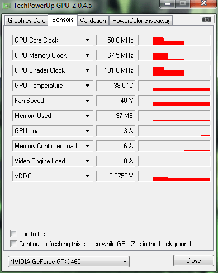Select the PowerColor Giveaway tab
This screenshot has width=218, height=273.
pyautogui.click(x=141, y=21)
